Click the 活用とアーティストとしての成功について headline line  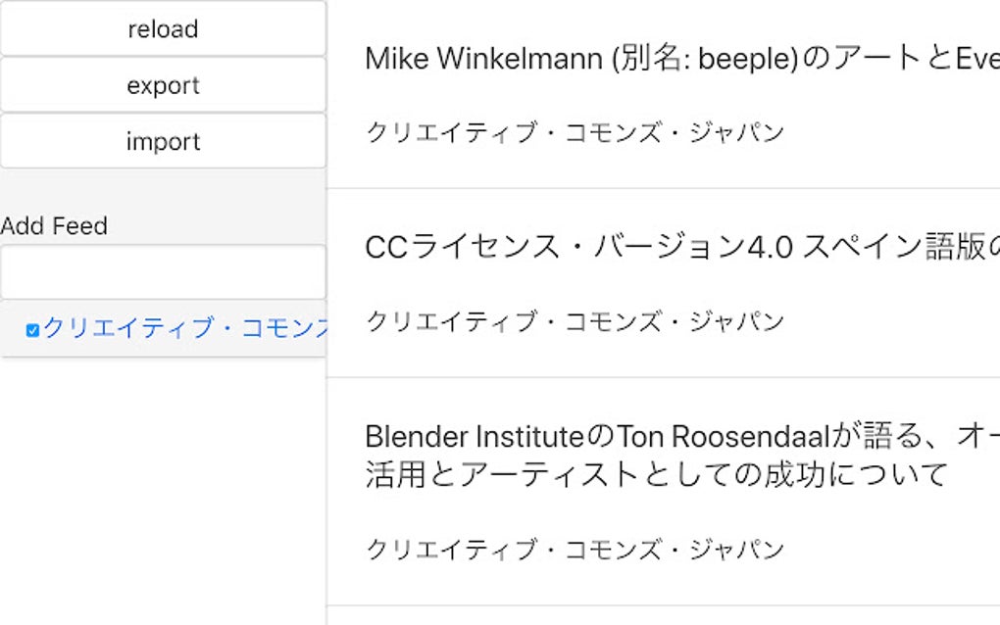coord(656,475)
